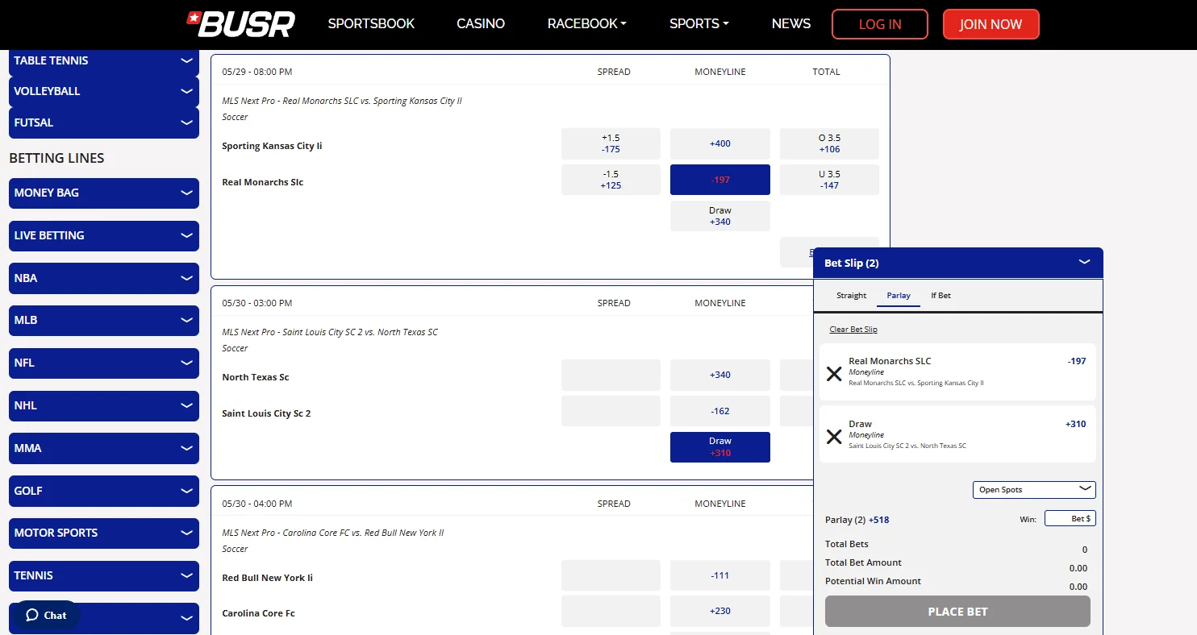The height and width of the screenshot is (635, 1197).
Task: Expand the Futsal category
Action: pos(104,122)
